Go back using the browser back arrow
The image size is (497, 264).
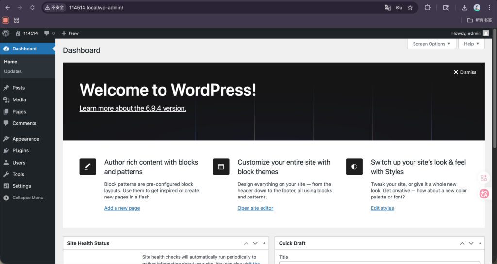[x=8, y=8]
